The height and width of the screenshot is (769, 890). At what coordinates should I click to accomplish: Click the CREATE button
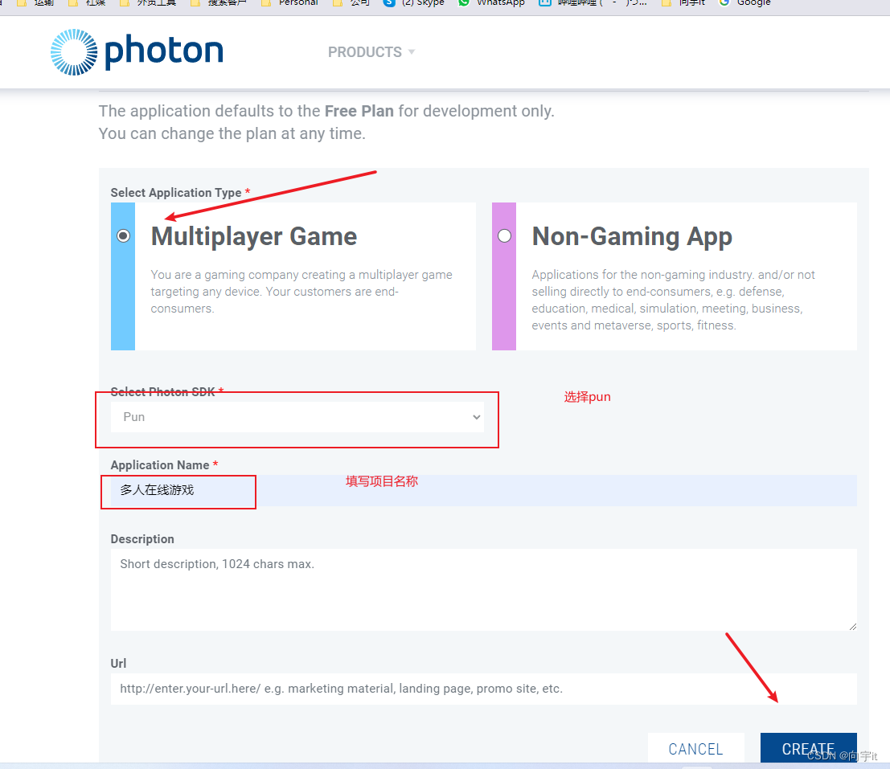click(x=808, y=747)
